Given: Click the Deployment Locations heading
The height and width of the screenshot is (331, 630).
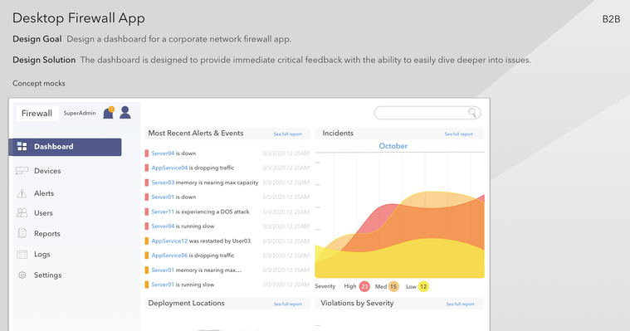Looking at the screenshot, I should coord(187,304).
